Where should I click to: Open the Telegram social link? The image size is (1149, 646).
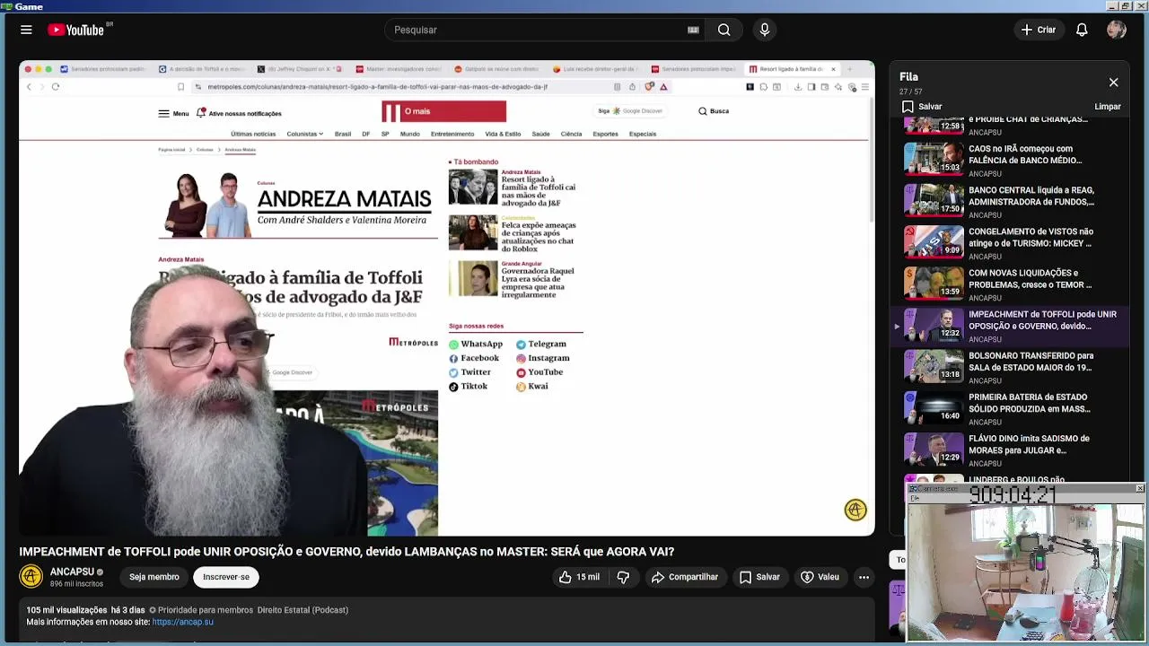[541, 345]
